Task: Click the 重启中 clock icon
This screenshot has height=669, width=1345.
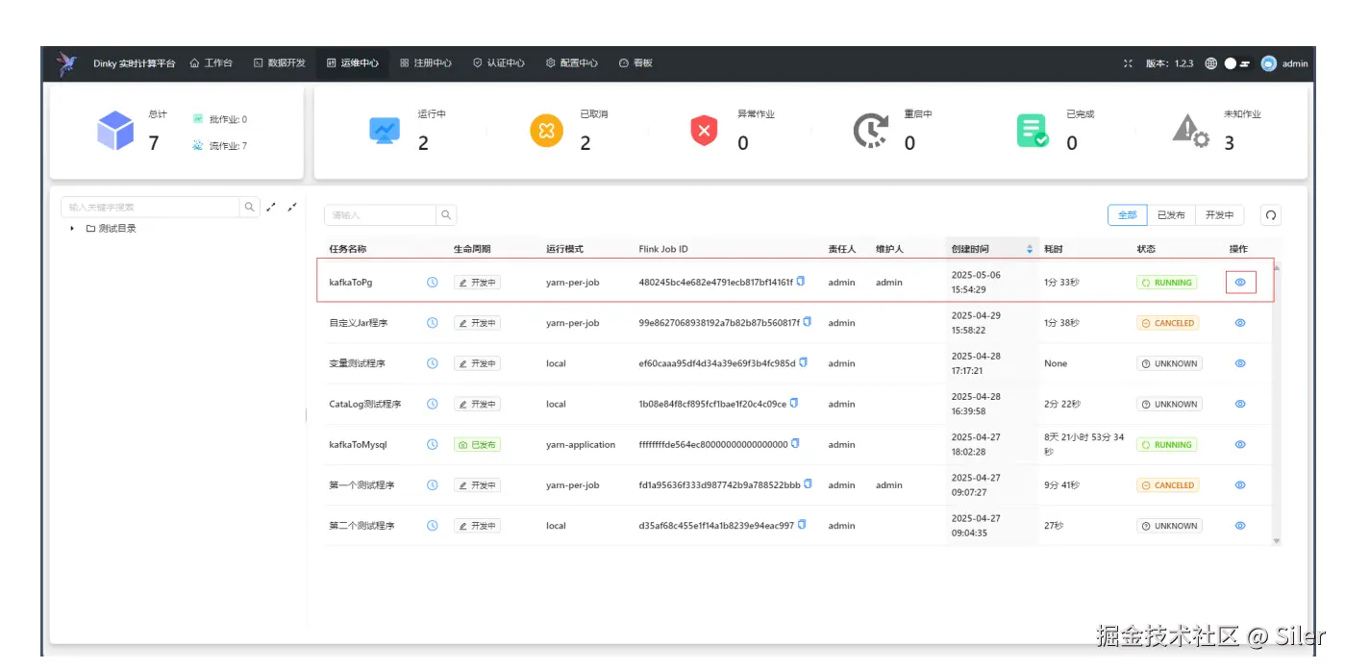Action: (x=871, y=131)
